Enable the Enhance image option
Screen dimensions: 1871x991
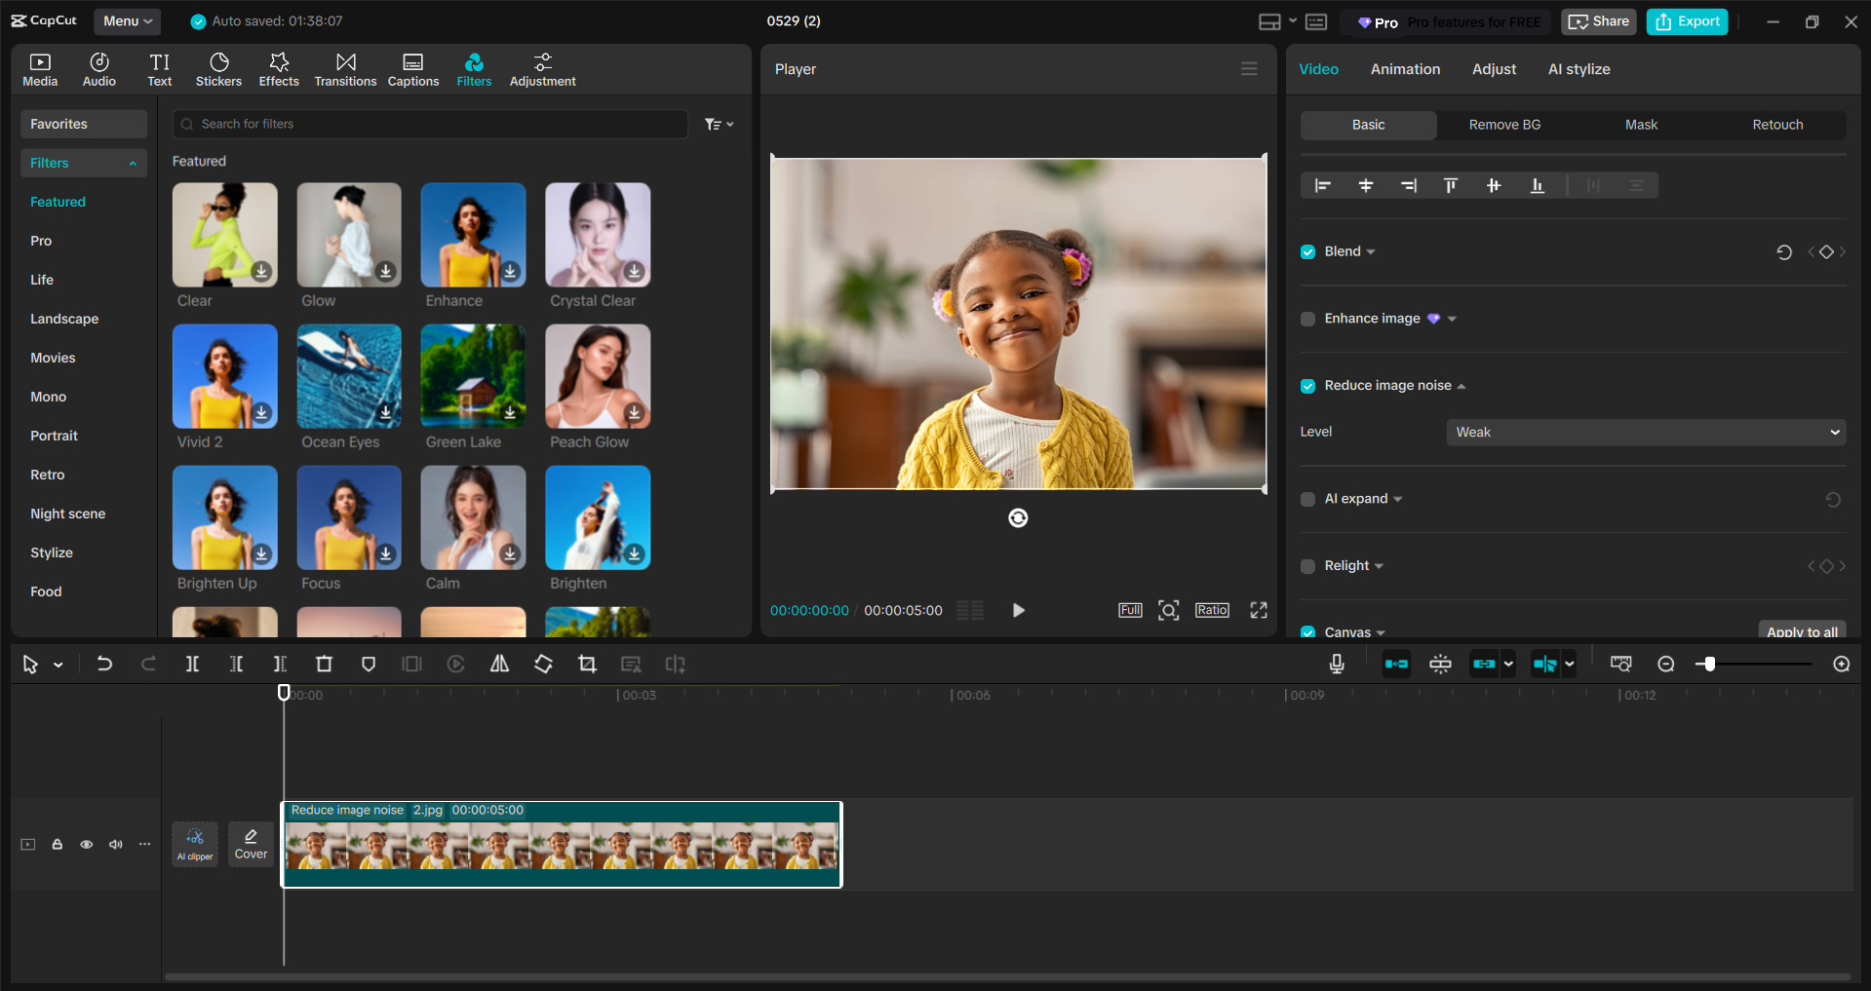pyautogui.click(x=1307, y=319)
